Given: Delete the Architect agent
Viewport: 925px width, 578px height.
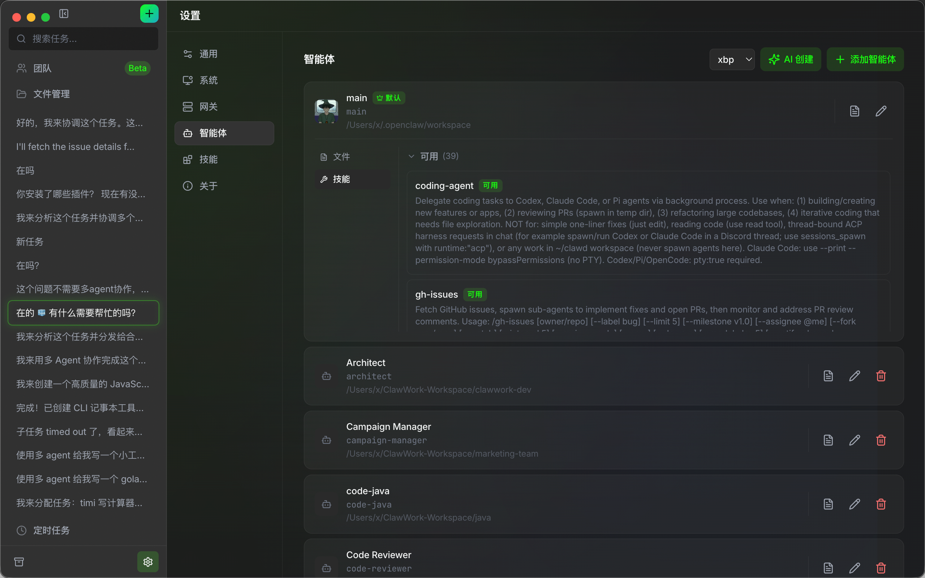Looking at the screenshot, I should click(881, 376).
